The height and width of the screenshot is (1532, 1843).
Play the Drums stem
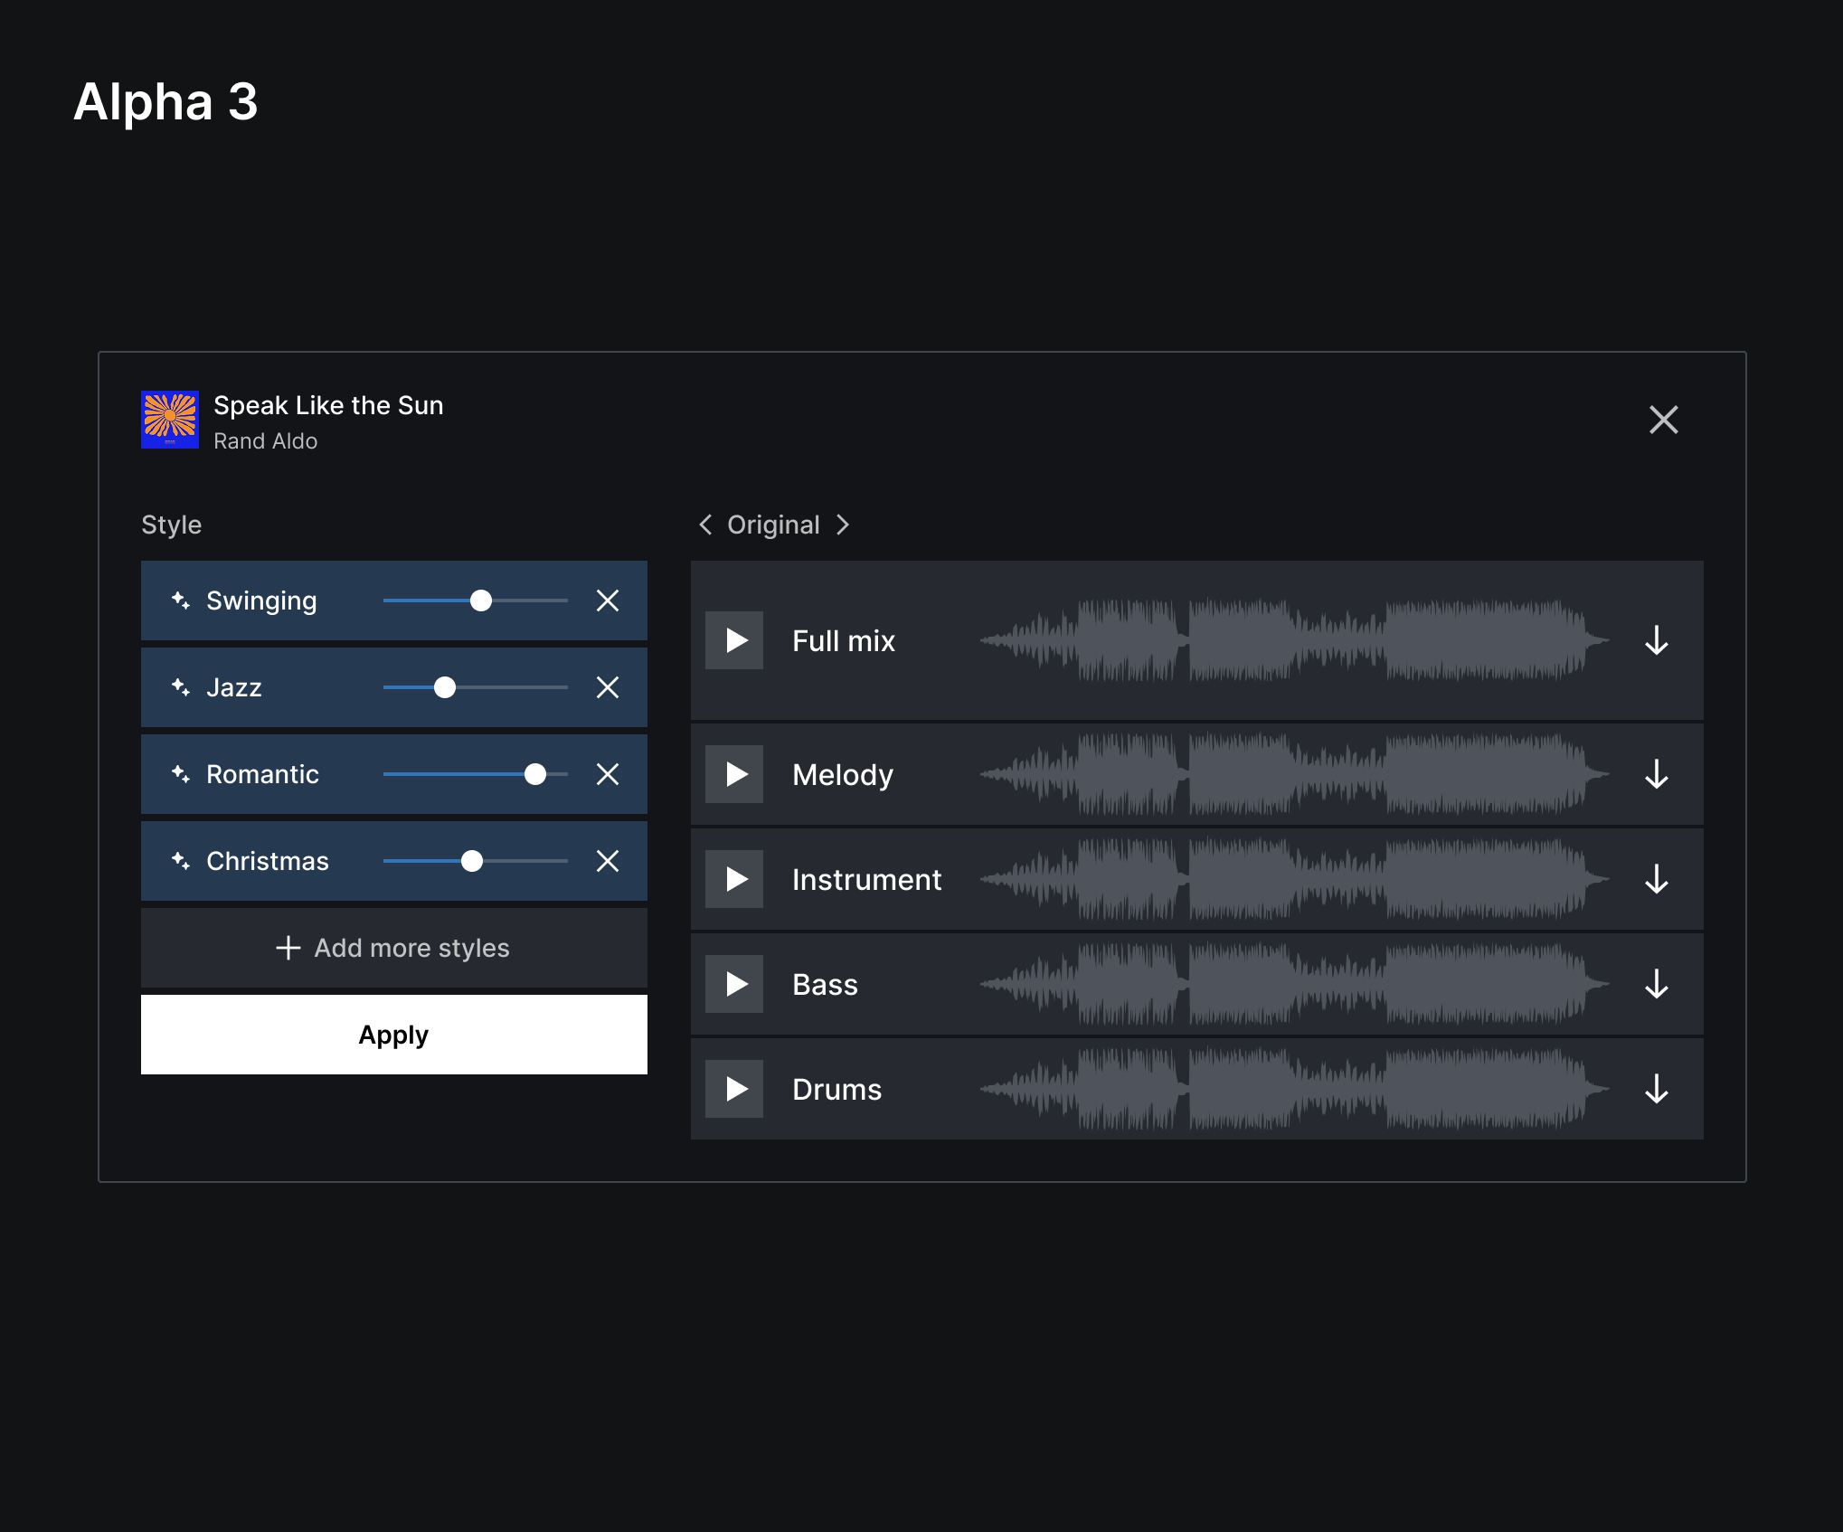(x=734, y=1089)
